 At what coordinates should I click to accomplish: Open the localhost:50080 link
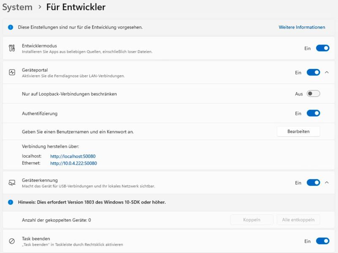(x=74, y=156)
